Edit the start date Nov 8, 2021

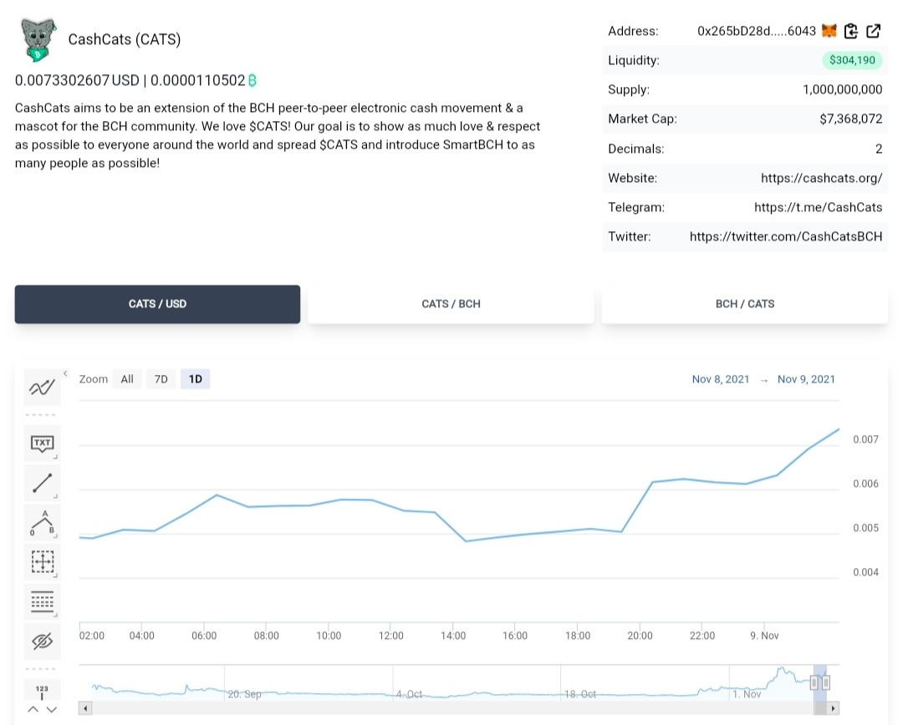(x=721, y=379)
